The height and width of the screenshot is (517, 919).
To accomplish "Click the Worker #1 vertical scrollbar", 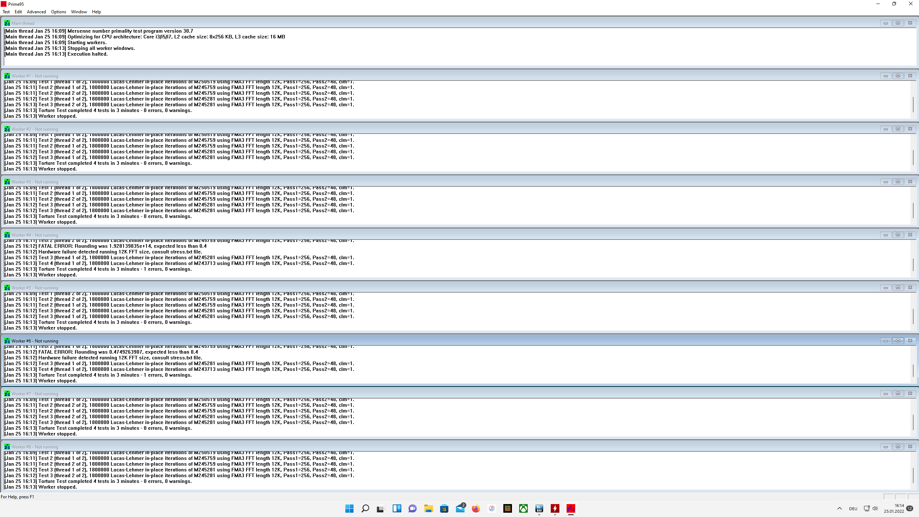I will point(913,104).
